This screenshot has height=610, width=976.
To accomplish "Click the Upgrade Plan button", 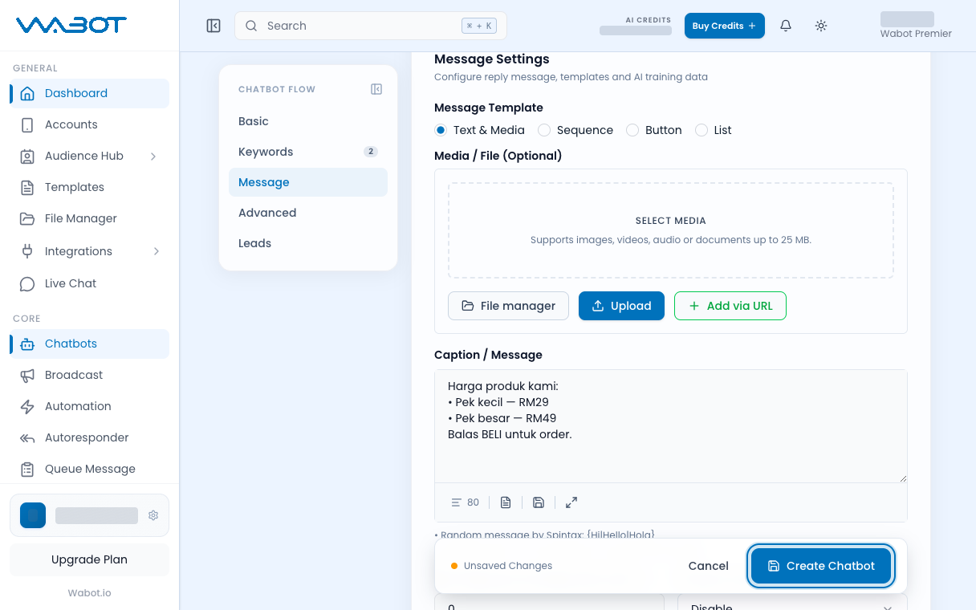I will coord(89,559).
